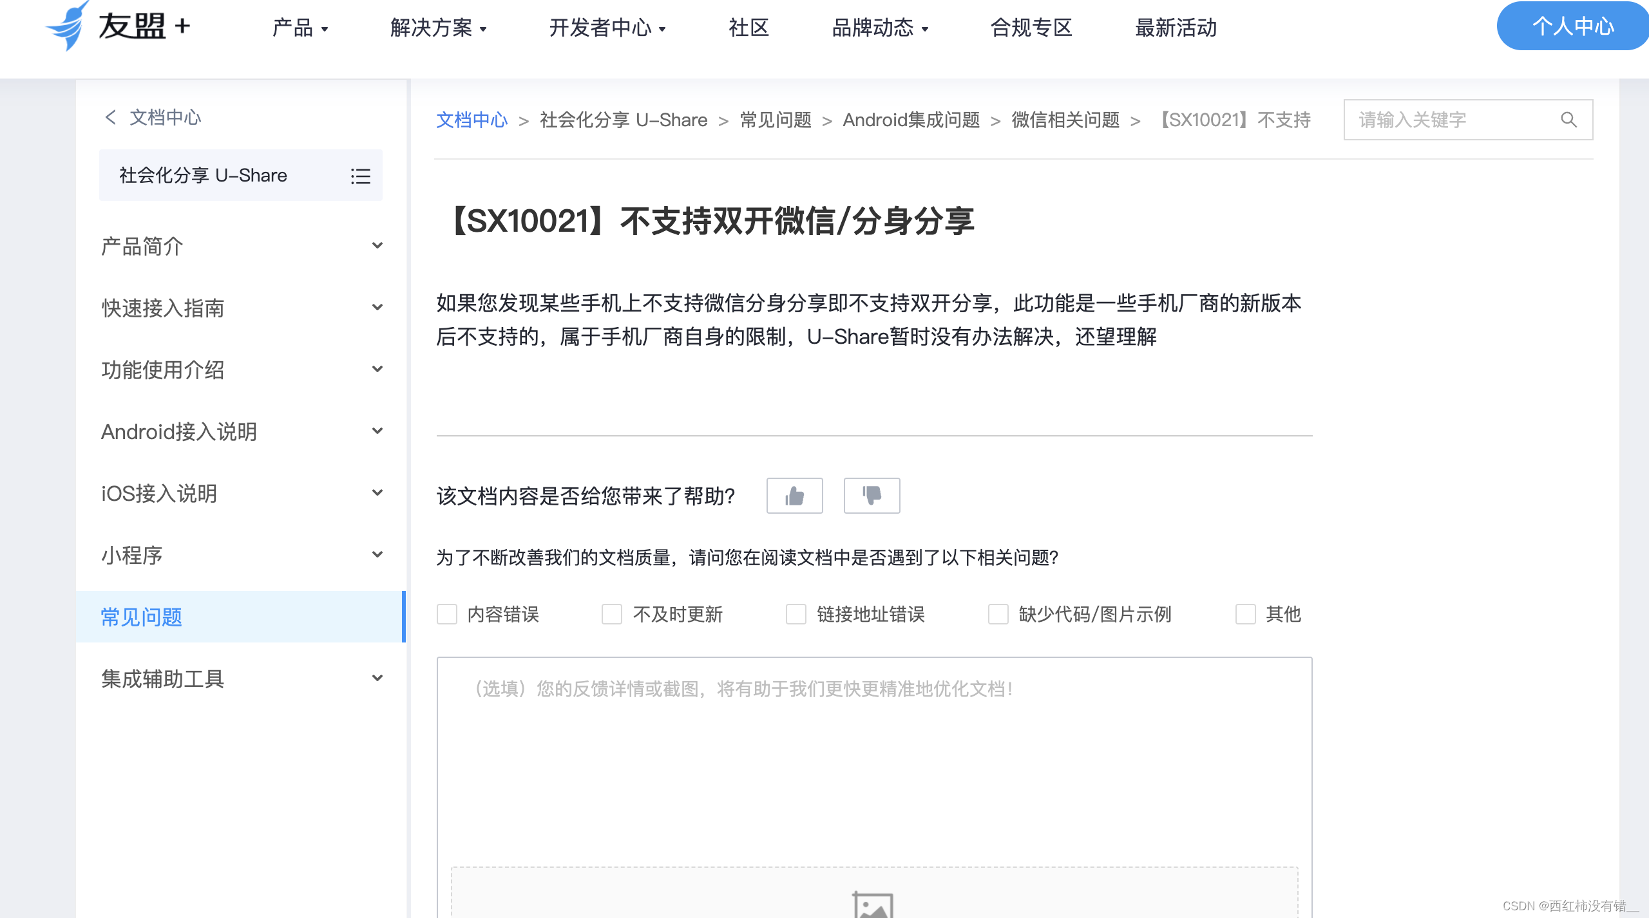
Task: Click the back arrow beside 文档中心
Action: (x=111, y=117)
